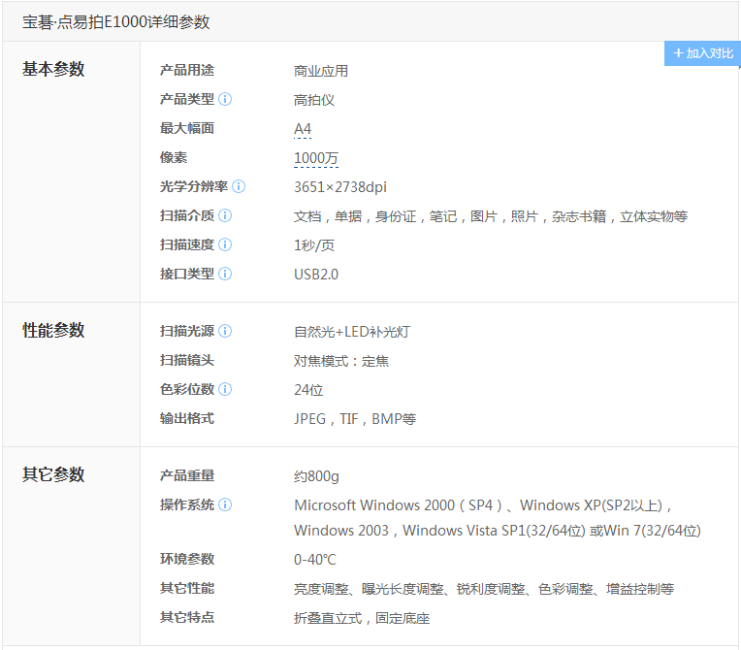The height and width of the screenshot is (650, 741).
Task: Click the Windows 2003 operating system line
Action: (498, 531)
